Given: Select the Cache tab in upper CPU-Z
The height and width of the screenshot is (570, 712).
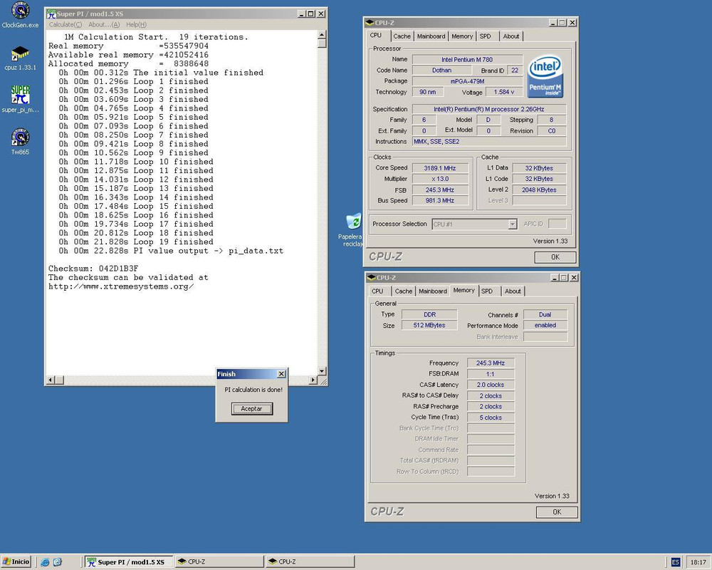Looking at the screenshot, I should (402, 36).
